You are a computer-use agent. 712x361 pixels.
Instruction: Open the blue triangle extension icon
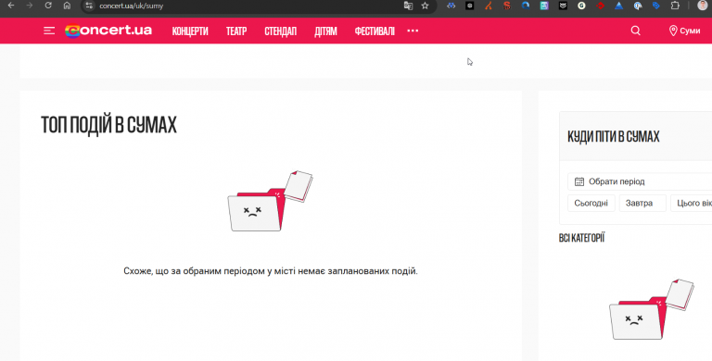click(x=619, y=6)
